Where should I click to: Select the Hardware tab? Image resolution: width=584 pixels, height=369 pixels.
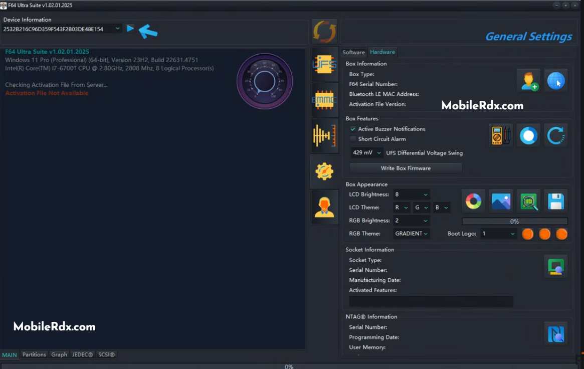(382, 52)
